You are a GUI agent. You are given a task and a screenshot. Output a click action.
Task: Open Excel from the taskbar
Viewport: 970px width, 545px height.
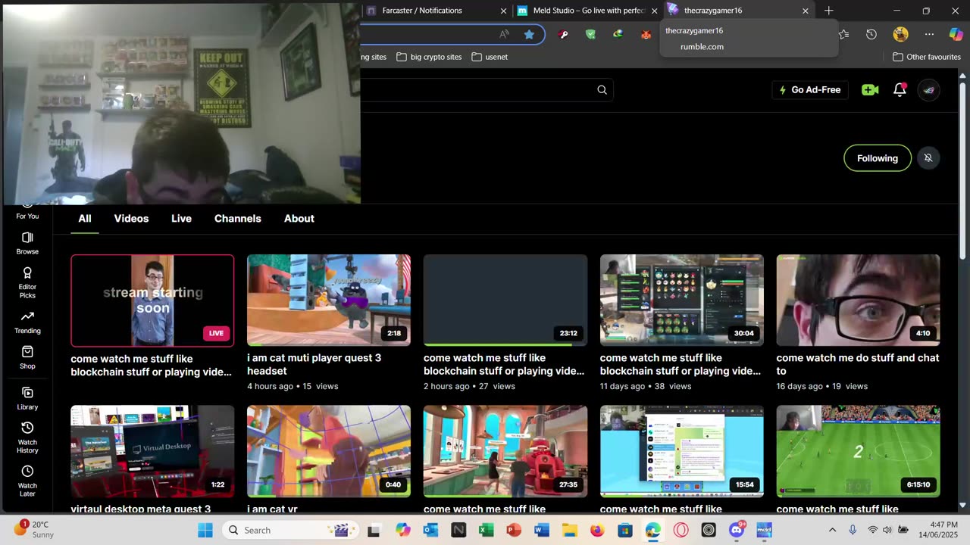click(487, 530)
